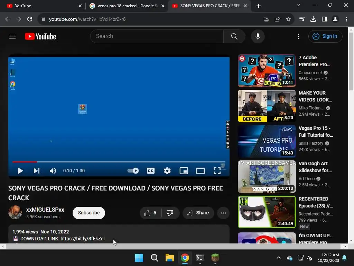Open Chrome profile menu
Image resolution: width=354 pixels, height=266 pixels.
click(x=335, y=19)
